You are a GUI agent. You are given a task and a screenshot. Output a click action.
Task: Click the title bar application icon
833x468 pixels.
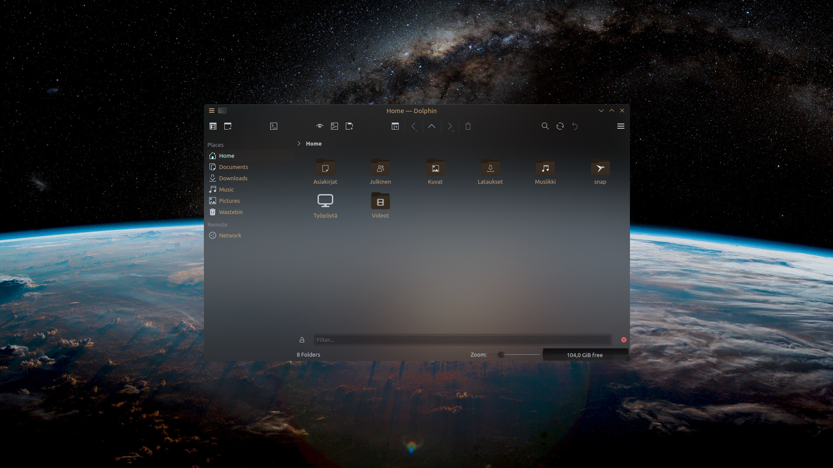coord(222,110)
